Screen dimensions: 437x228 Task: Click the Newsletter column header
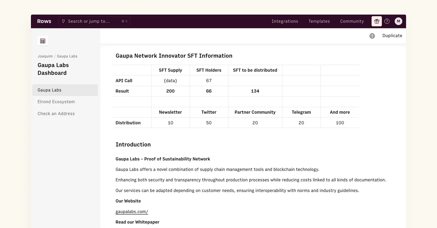[170, 112]
